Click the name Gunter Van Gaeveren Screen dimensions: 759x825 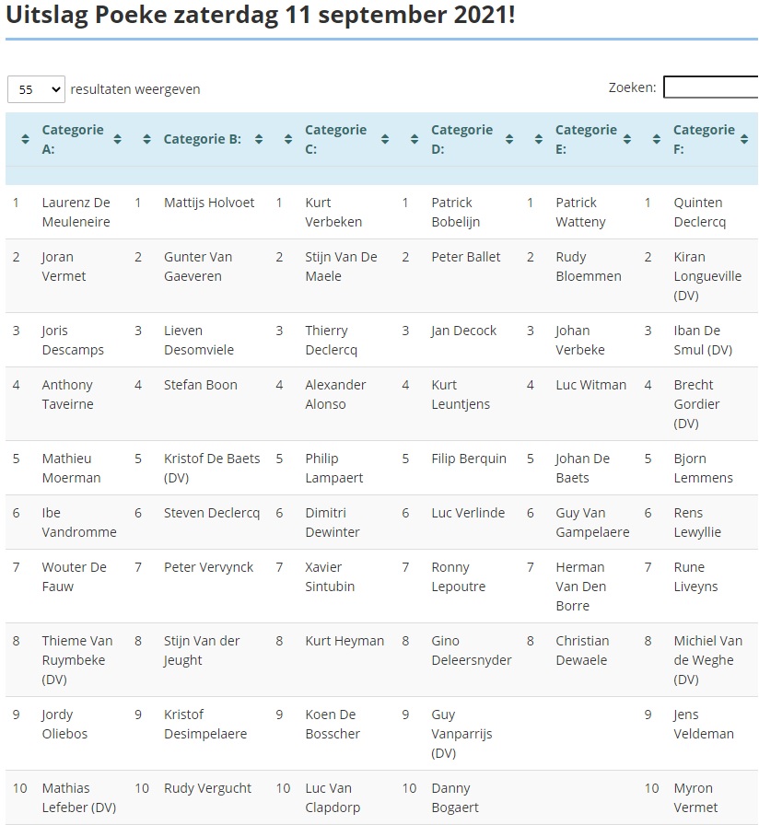198,266
